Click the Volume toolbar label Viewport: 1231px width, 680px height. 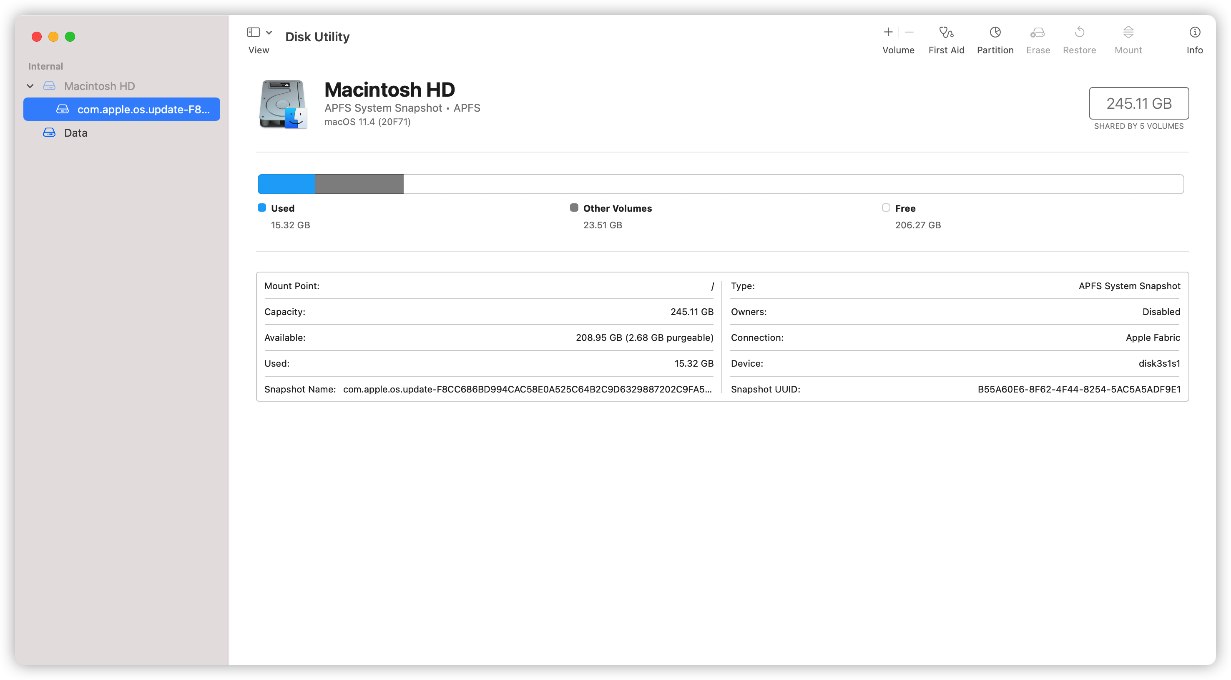(x=898, y=50)
